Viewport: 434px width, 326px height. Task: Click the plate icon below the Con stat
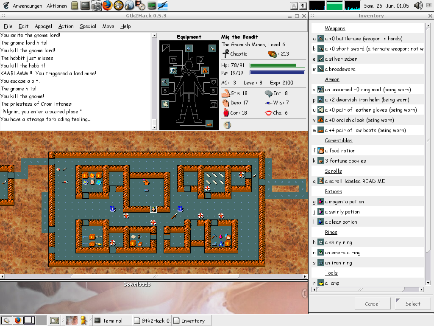(227, 125)
